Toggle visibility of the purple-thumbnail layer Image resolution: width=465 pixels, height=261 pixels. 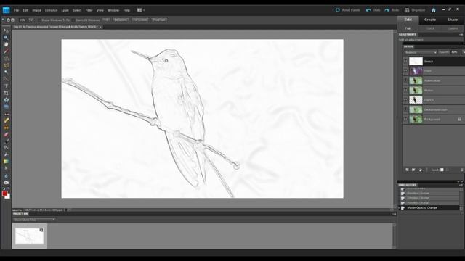(x=405, y=71)
